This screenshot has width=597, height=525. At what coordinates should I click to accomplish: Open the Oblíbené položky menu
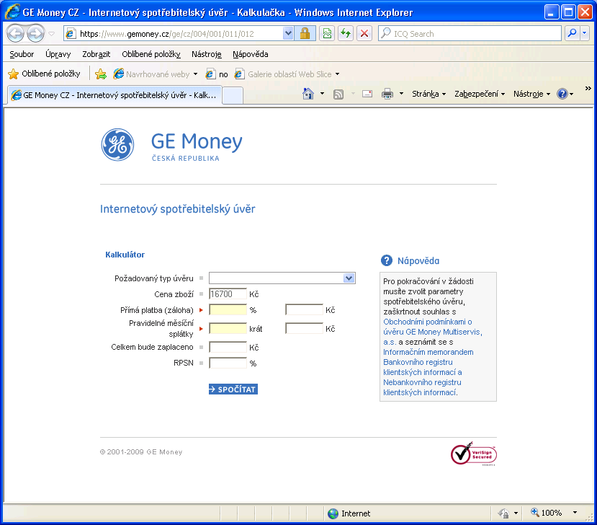151,54
